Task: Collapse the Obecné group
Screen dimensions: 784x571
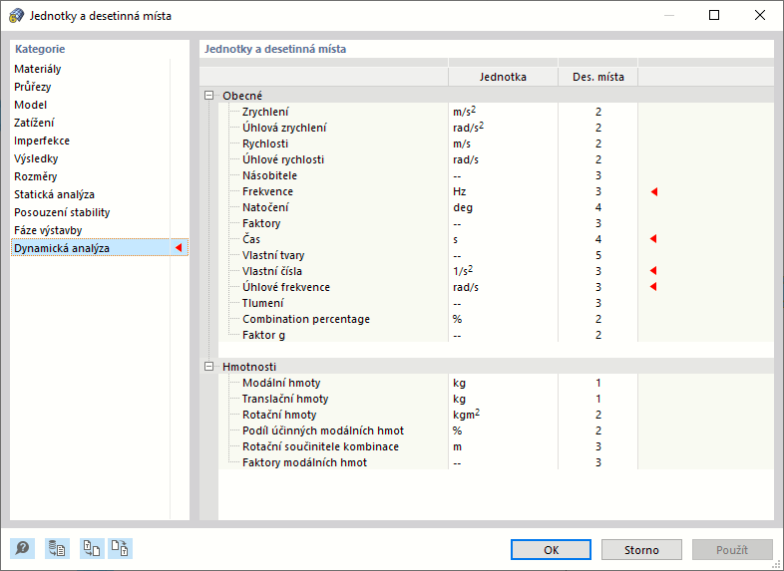Action: point(208,96)
